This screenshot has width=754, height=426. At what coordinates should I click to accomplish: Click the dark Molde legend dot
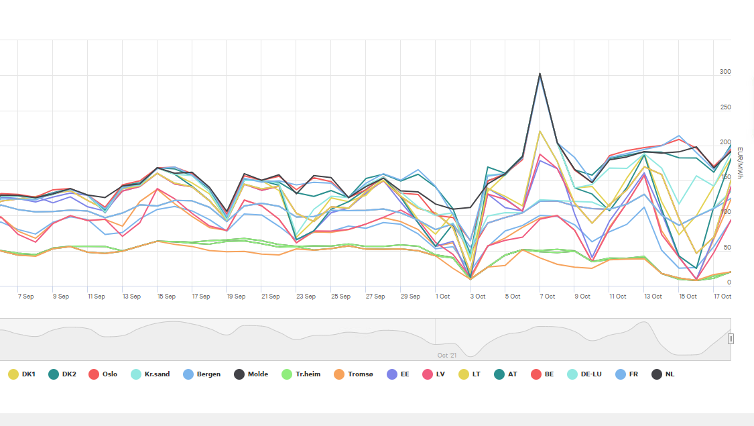coord(239,374)
